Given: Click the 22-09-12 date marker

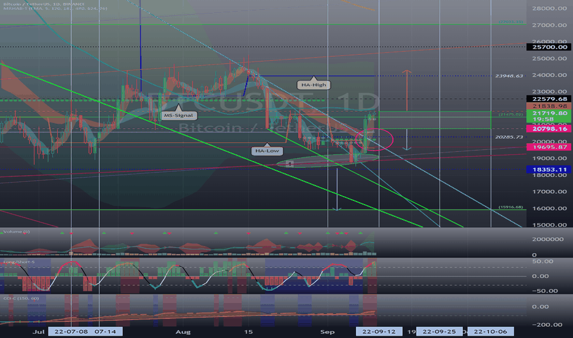Looking at the screenshot, I should [x=379, y=332].
